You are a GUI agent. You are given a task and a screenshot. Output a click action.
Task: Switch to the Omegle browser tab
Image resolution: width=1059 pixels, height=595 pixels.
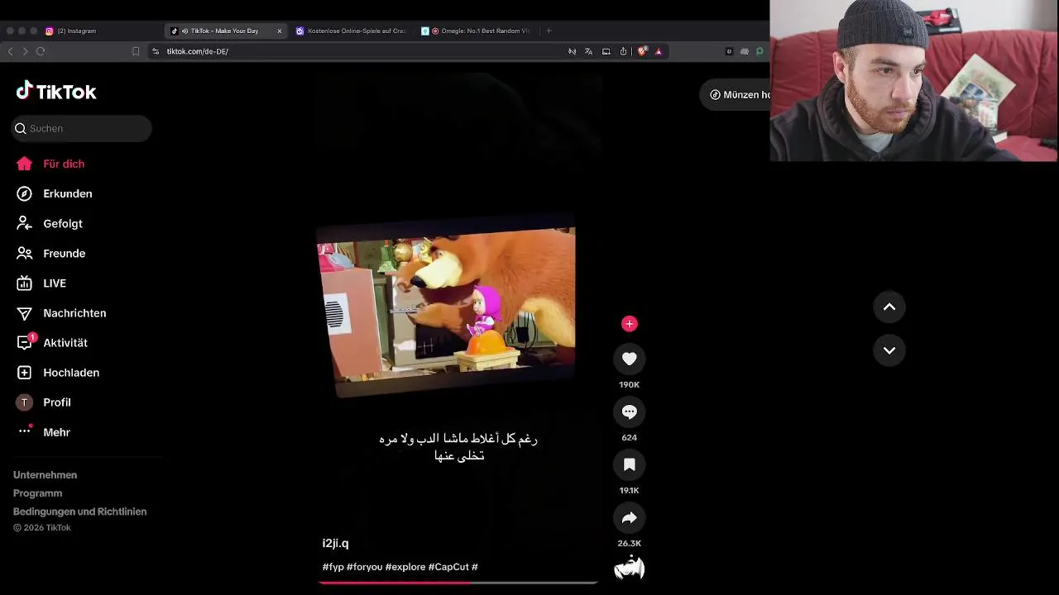point(475,31)
